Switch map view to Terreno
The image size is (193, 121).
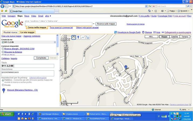point(185,37)
